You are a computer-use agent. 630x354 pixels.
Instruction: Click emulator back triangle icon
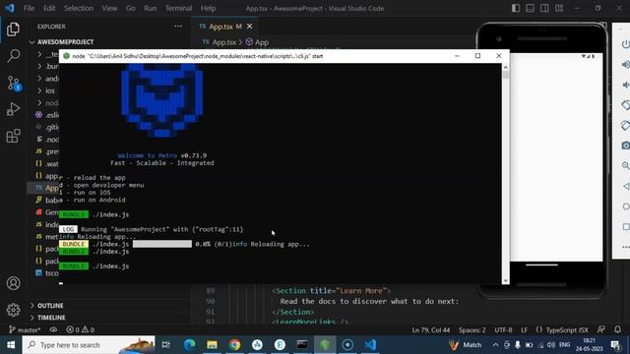coord(626,186)
